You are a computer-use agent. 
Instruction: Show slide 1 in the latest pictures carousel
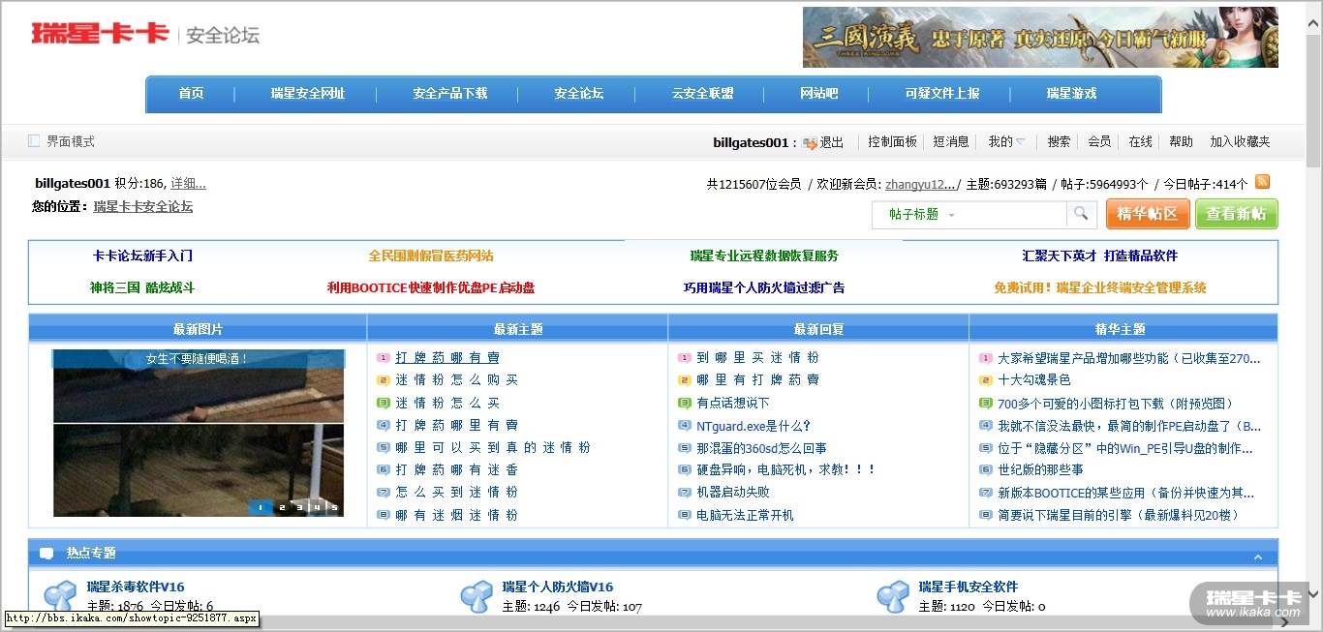(x=260, y=507)
